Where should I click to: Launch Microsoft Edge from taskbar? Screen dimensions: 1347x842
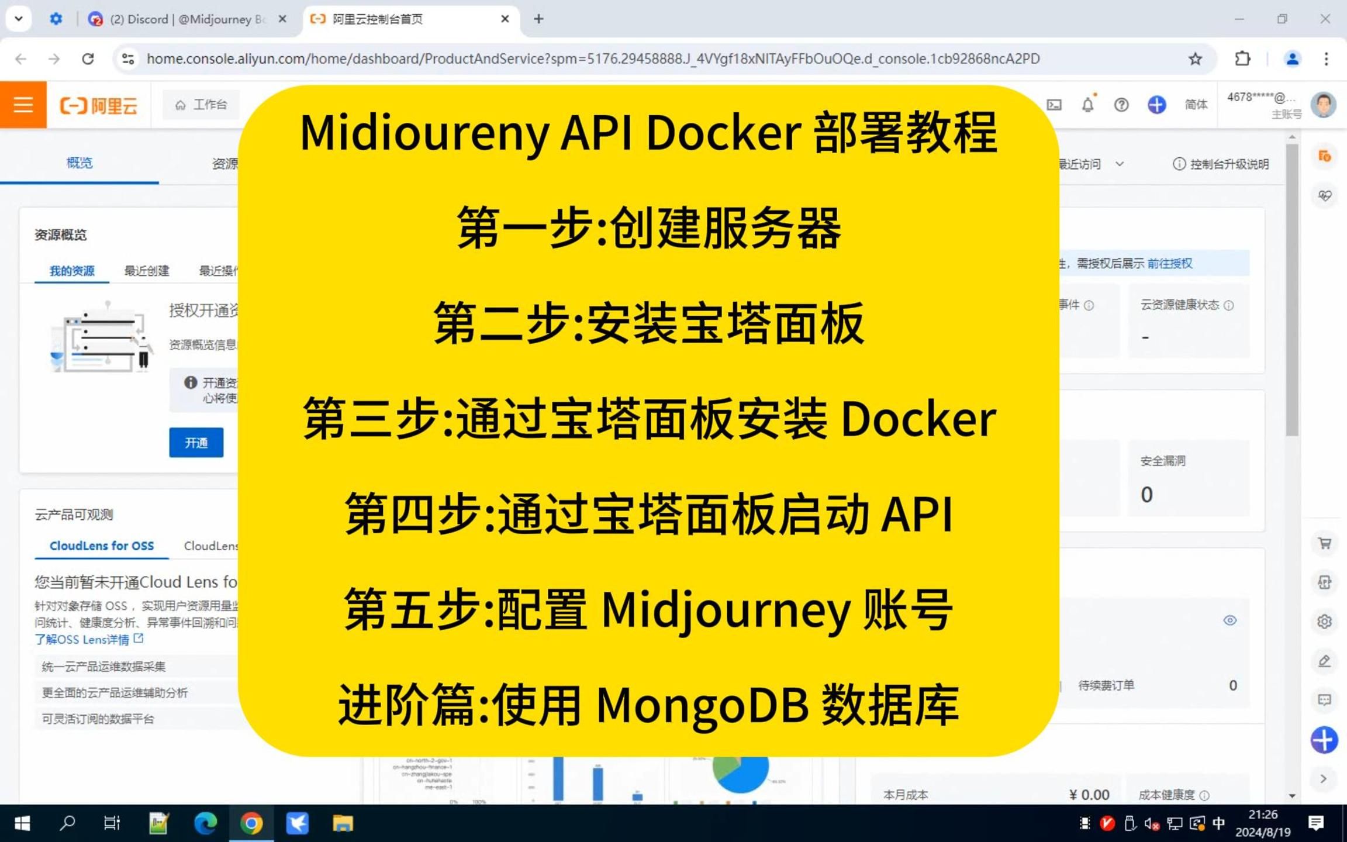click(205, 823)
